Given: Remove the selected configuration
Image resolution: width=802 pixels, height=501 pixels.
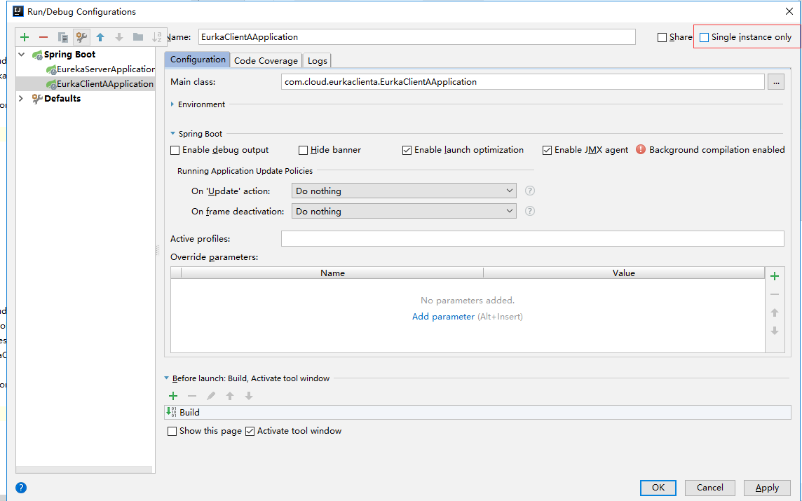Looking at the screenshot, I should tap(43, 36).
